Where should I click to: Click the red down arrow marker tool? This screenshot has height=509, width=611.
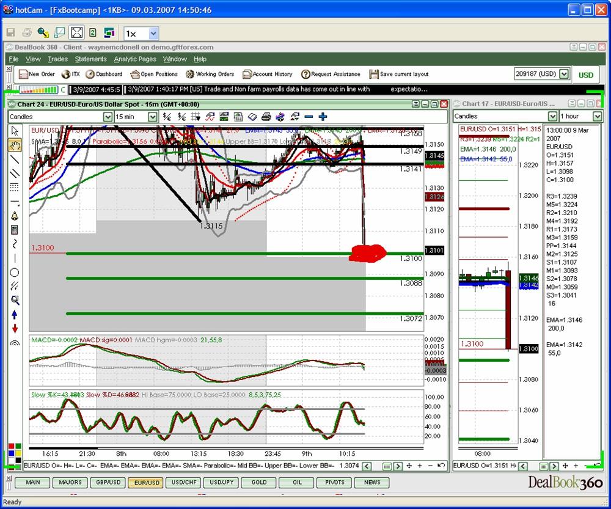pos(15,329)
